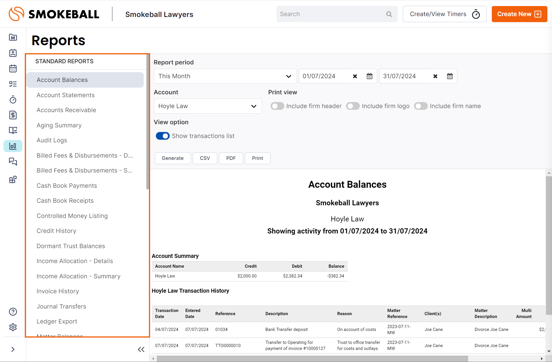Open calendar picker for start date
The image size is (552, 362).
pos(370,76)
